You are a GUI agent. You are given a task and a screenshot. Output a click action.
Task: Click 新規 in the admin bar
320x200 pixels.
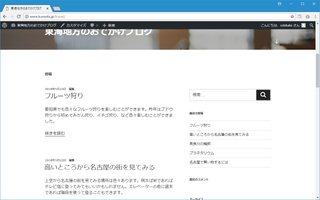(109, 25)
